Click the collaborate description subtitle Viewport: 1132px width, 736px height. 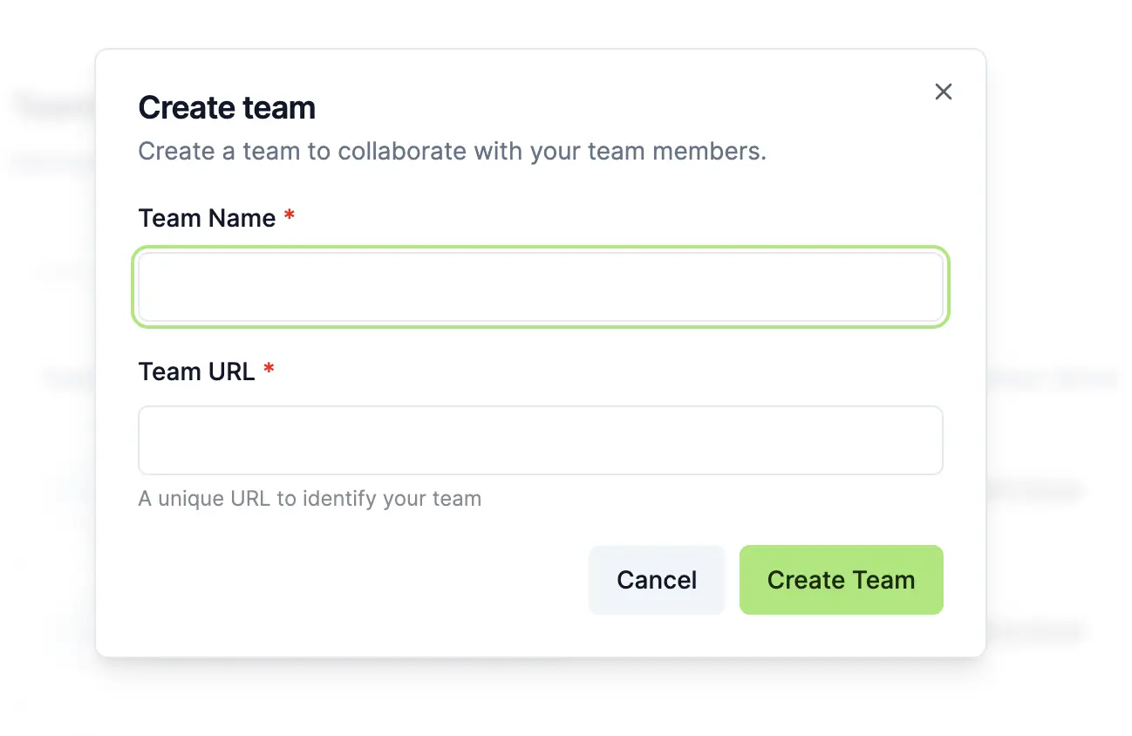pyautogui.click(x=452, y=151)
